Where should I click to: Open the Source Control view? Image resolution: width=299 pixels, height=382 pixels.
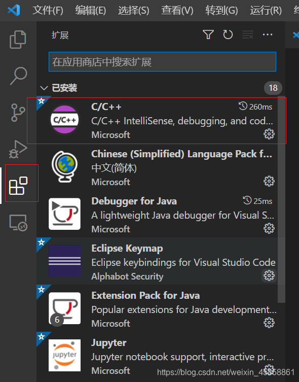point(18,112)
